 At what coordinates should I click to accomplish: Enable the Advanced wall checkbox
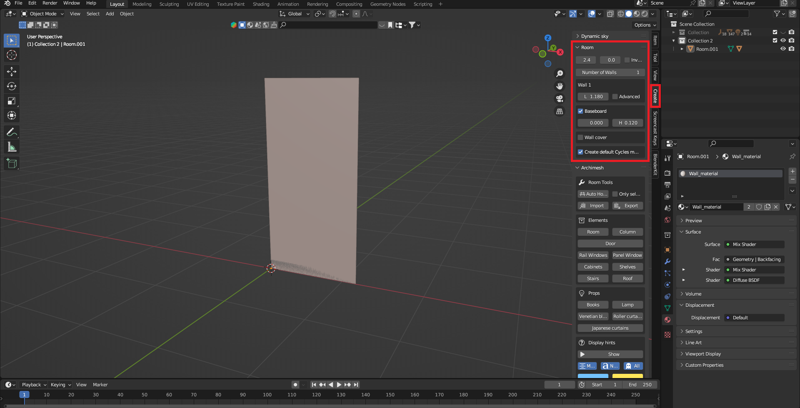(x=615, y=97)
